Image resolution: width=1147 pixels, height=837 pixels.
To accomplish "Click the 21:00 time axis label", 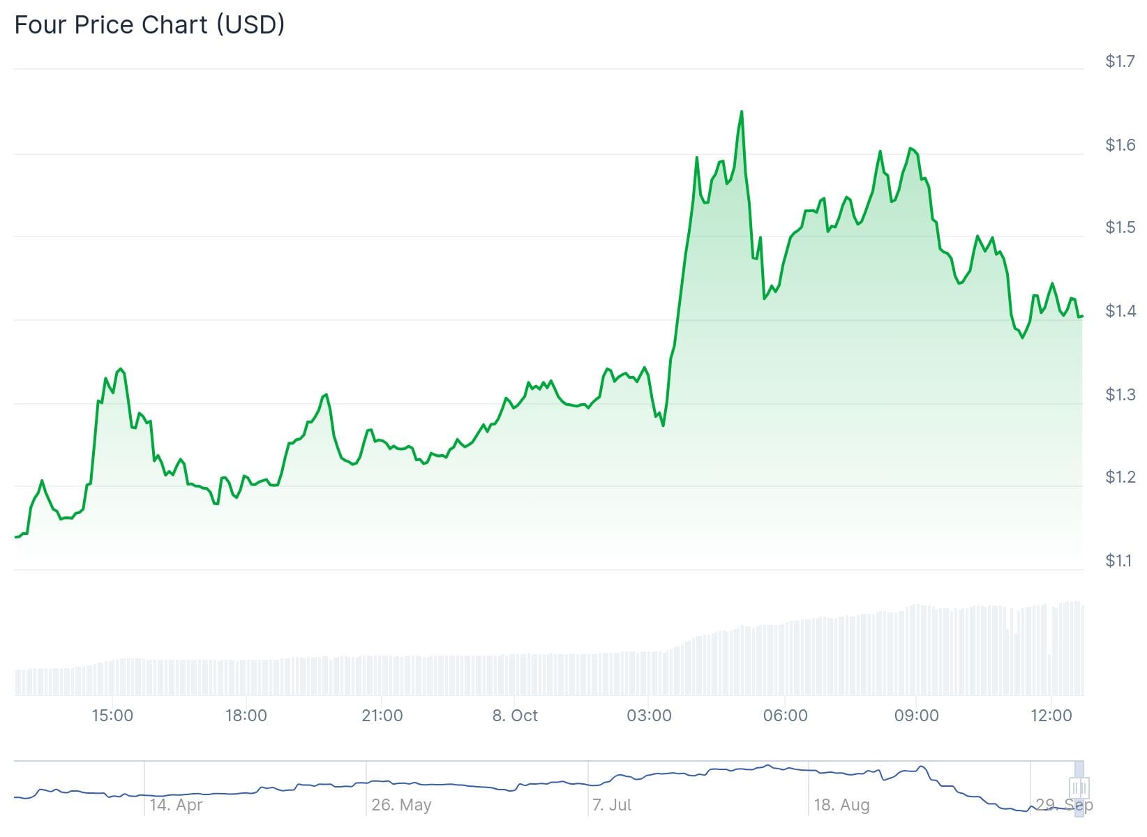I will point(382,716).
